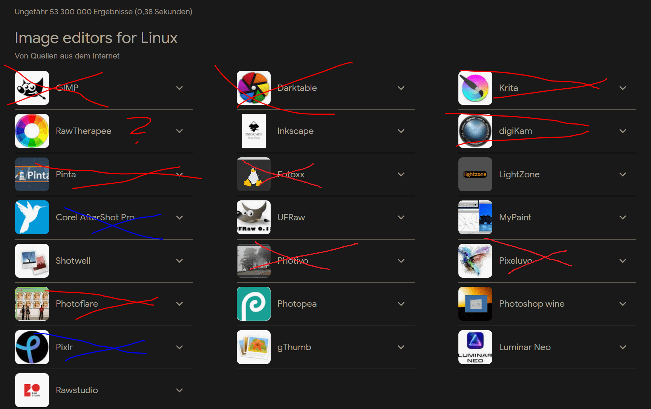Click the digiKam lens icon
The height and width of the screenshot is (409, 651).
(475, 131)
